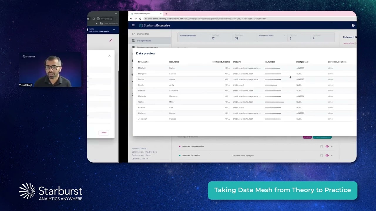Select the Mitchell first name cell
The width and height of the screenshot is (376, 211).
tap(142, 68)
